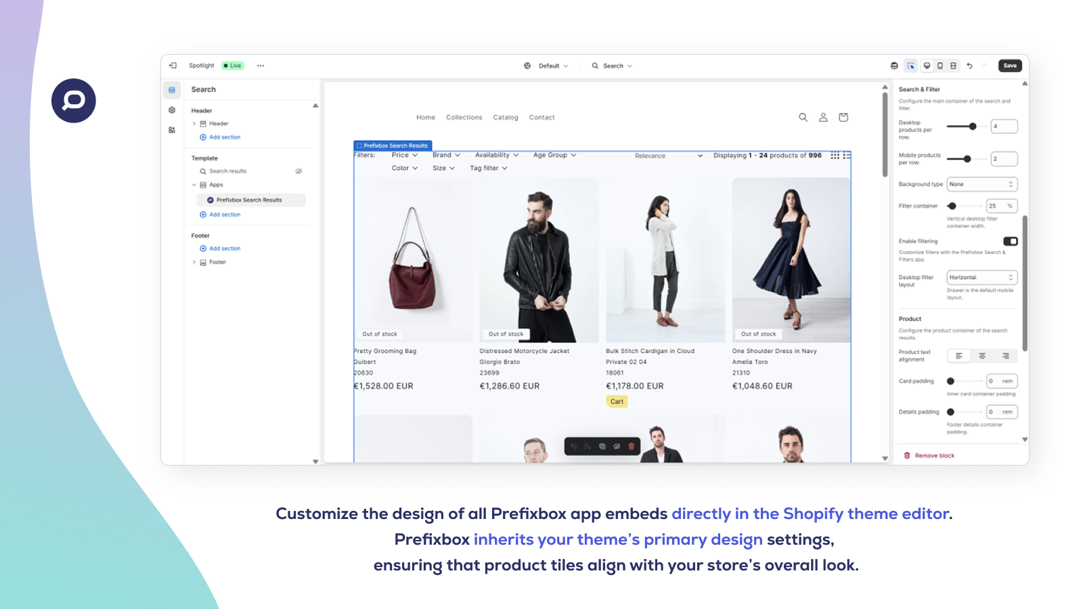Expand the Header section tree item
Screen dimensions: 1083x609
[x=194, y=124]
